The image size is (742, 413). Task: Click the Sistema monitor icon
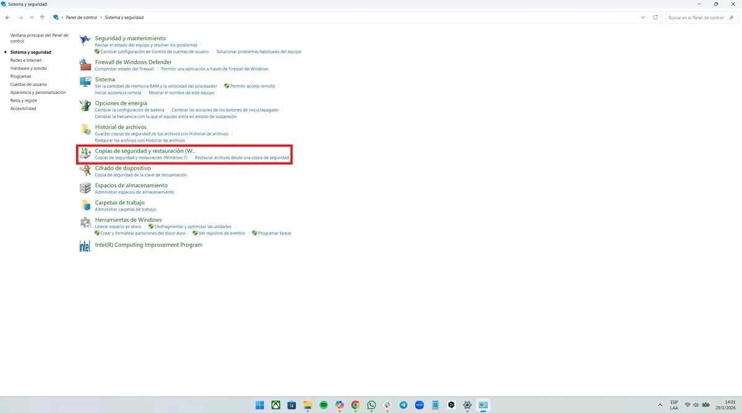point(85,82)
